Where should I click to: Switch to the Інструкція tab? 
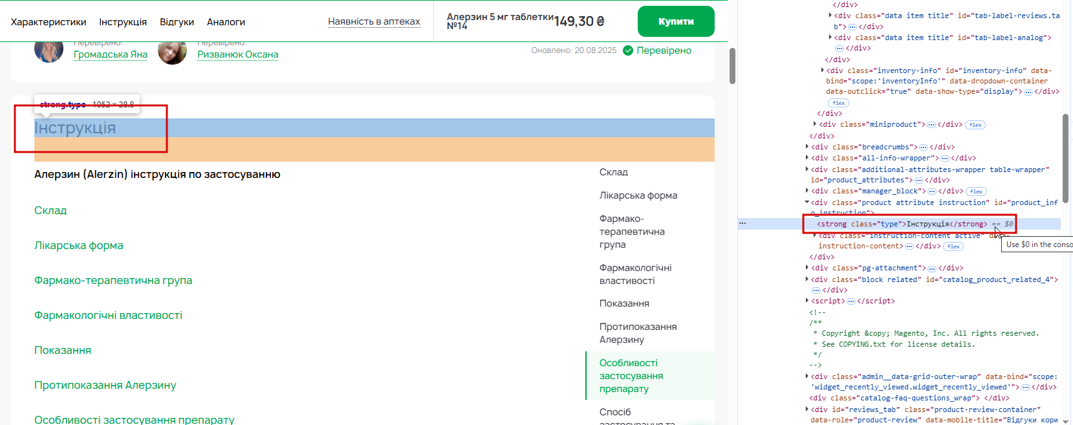(x=123, y=22)
